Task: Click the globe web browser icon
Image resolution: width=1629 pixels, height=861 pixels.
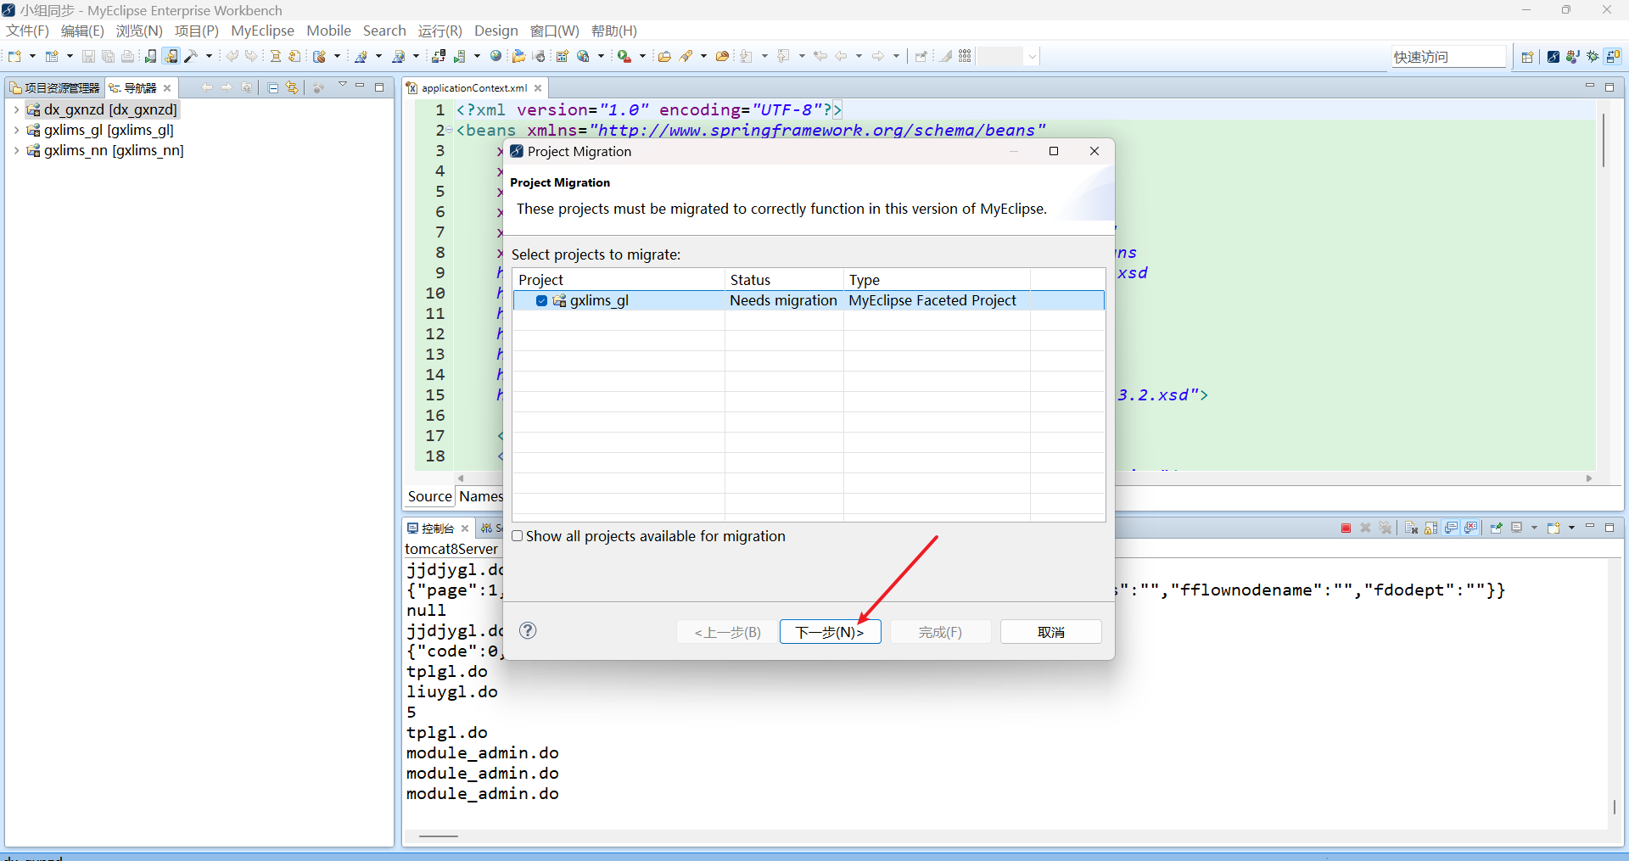Action: [496, 56]
